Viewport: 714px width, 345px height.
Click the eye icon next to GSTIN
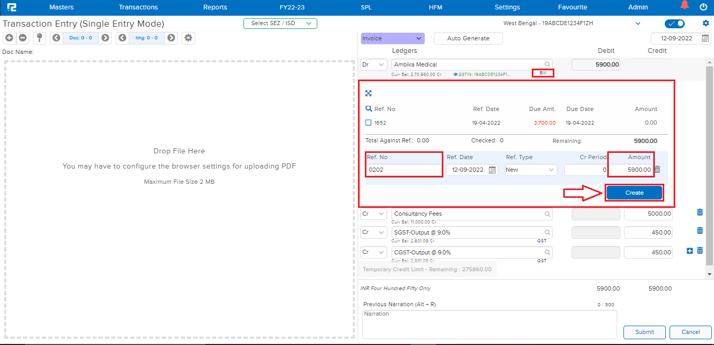[455, 74]
